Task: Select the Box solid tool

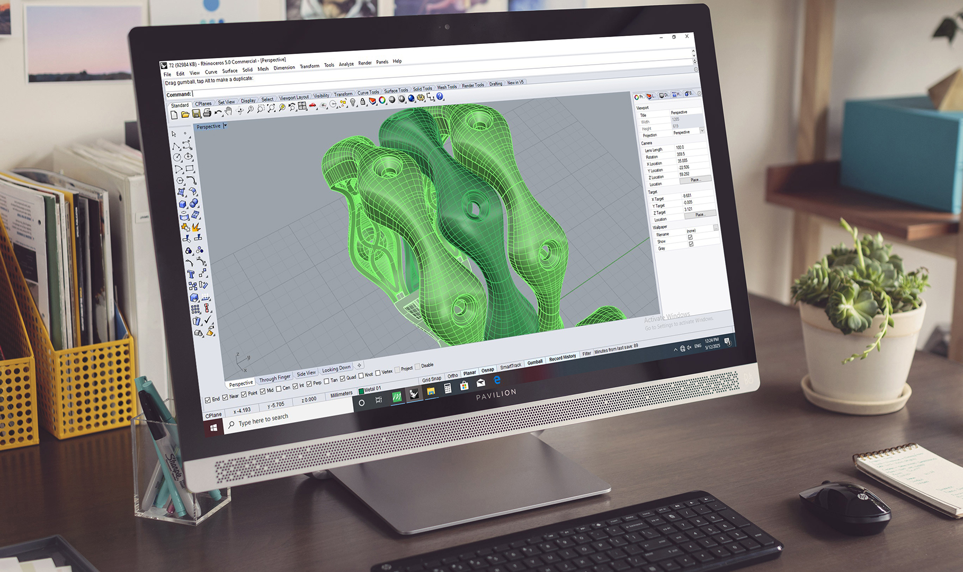Action: coord(182,204)
